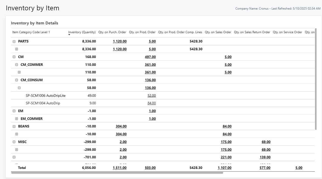Collapse the CM_COMMER subcategory
The height and width of the screenshot is (179, 322).
click(17, 65)
